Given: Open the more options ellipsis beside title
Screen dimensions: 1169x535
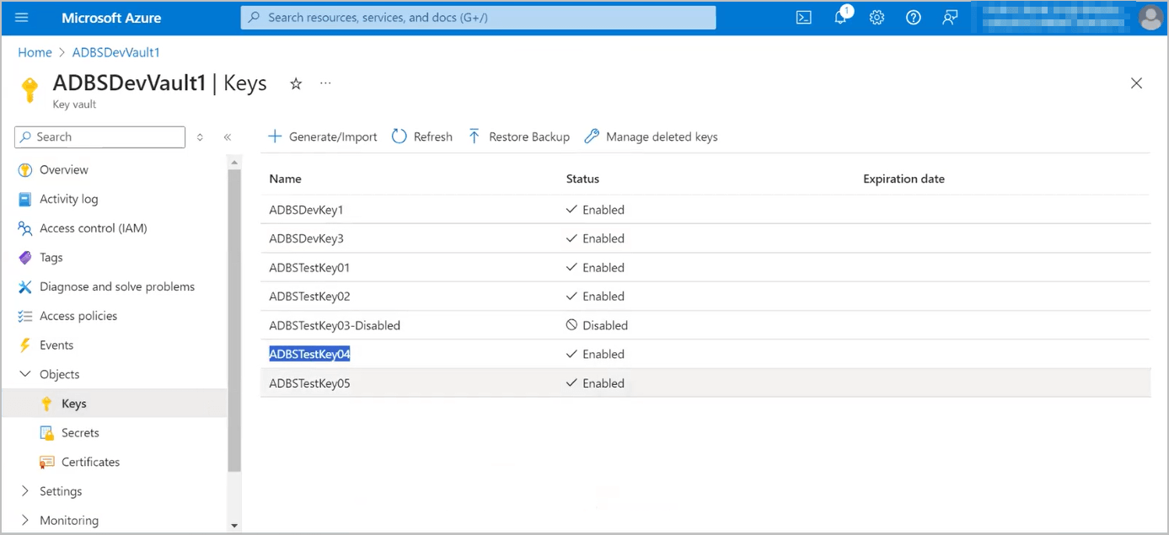Looking at the screenshot, I should pos(325,83).
